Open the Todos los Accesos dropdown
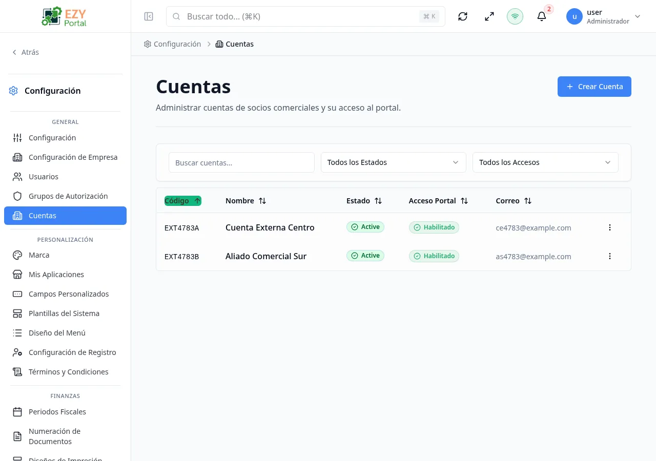 pyautogui.click(x=545, y=162)
